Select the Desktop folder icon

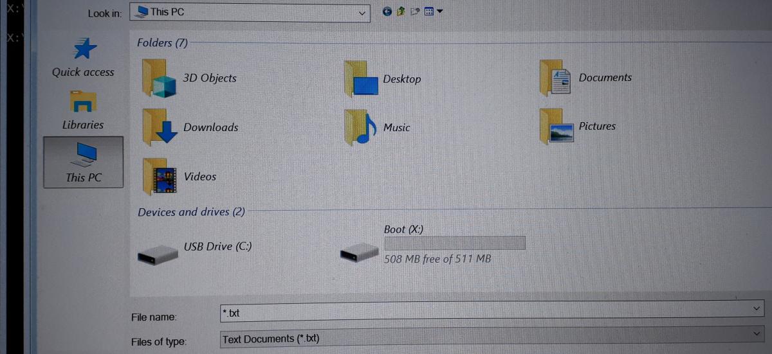(x=362, y=79)
